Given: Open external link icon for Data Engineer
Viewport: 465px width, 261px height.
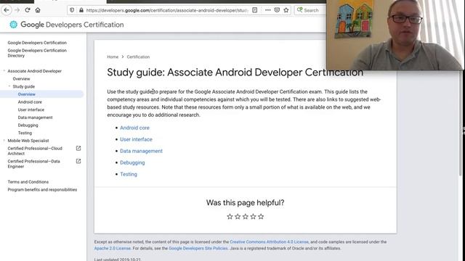Looking at the screenshot, I should [x=78, y=161].
